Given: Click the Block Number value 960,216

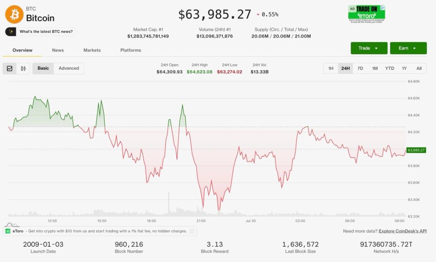Looking at the screenshot, I should [129, 245].
